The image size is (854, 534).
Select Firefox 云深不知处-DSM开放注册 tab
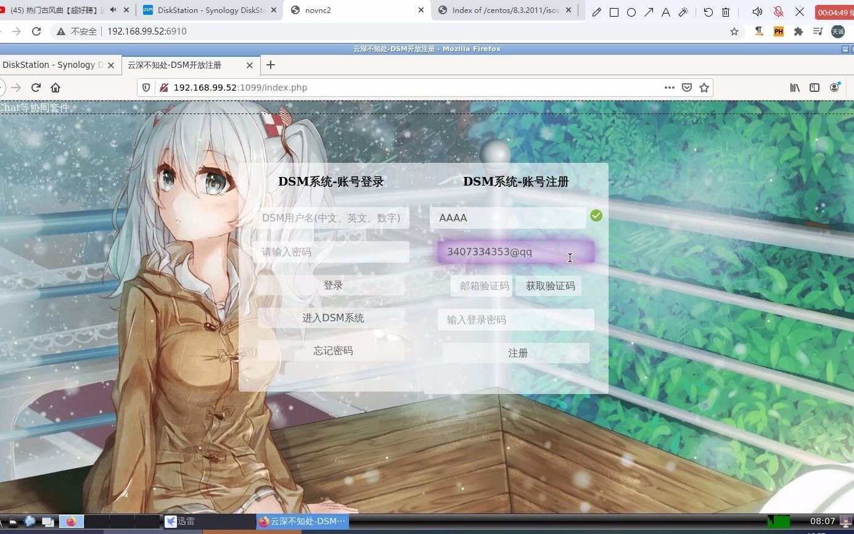point(174,65)
